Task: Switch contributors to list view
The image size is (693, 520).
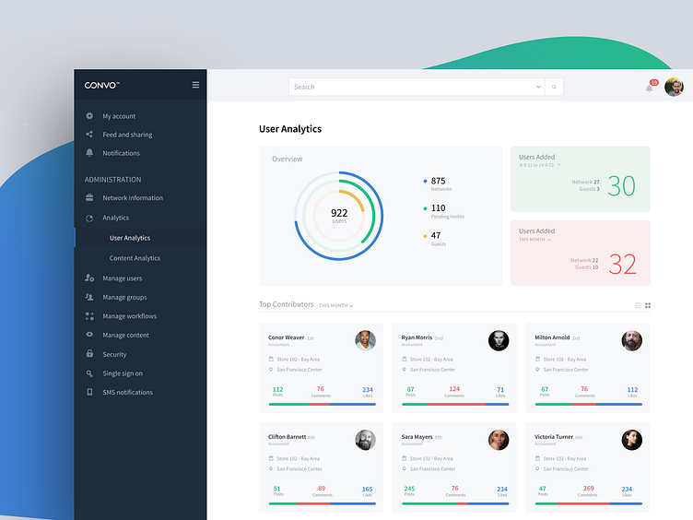Action: tap(638, 305)
